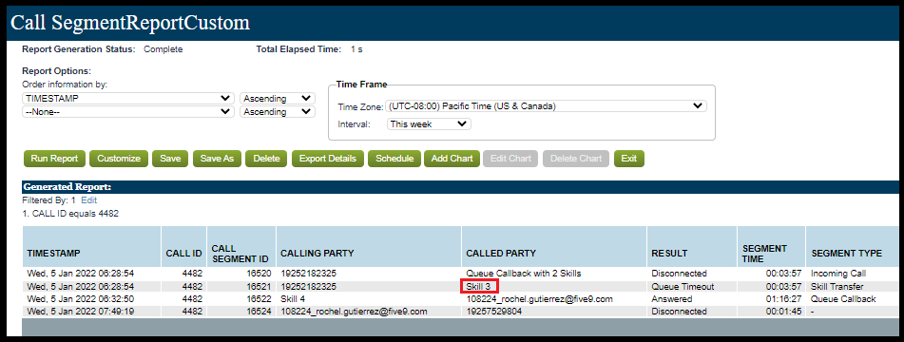The height and width of the screenshot is (342, 904).
Task: Click the Skill Transfer segment type cell
Action: coord(837,286)
